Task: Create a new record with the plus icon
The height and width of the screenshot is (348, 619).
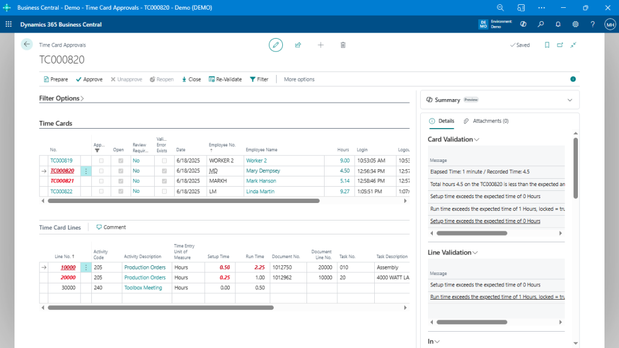Action: click(320, 45)
